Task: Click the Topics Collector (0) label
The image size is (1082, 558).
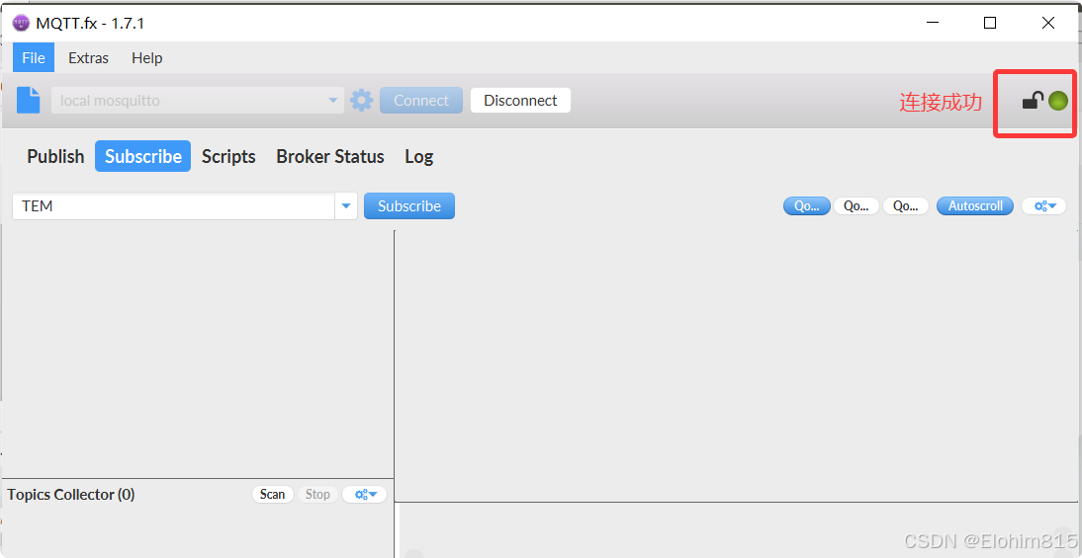Action: (71, 494)
